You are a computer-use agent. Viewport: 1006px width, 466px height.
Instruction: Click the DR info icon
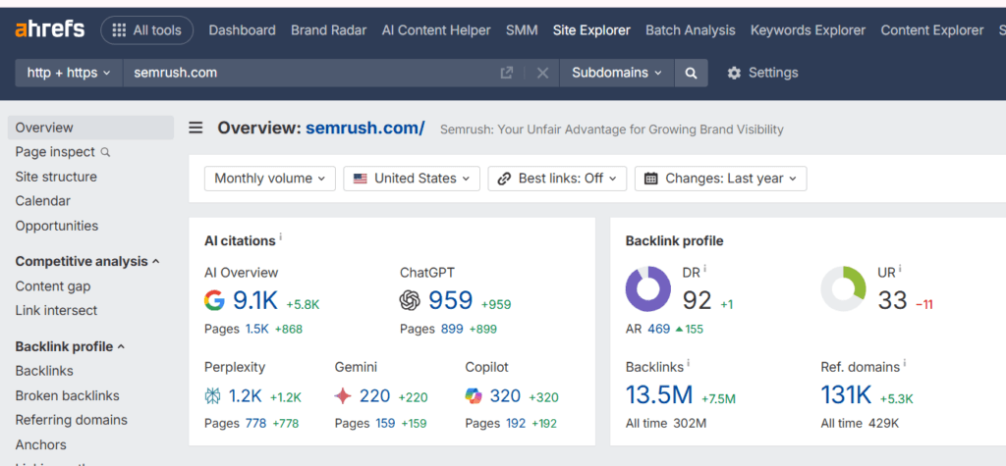(704, 269)
